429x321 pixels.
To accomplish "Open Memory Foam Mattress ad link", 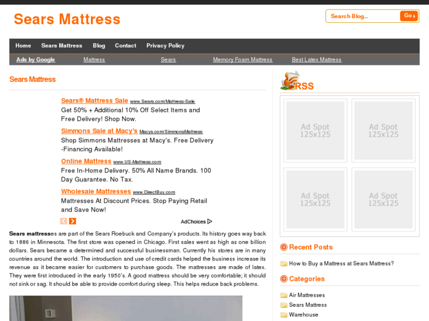I will coord(243,59).
